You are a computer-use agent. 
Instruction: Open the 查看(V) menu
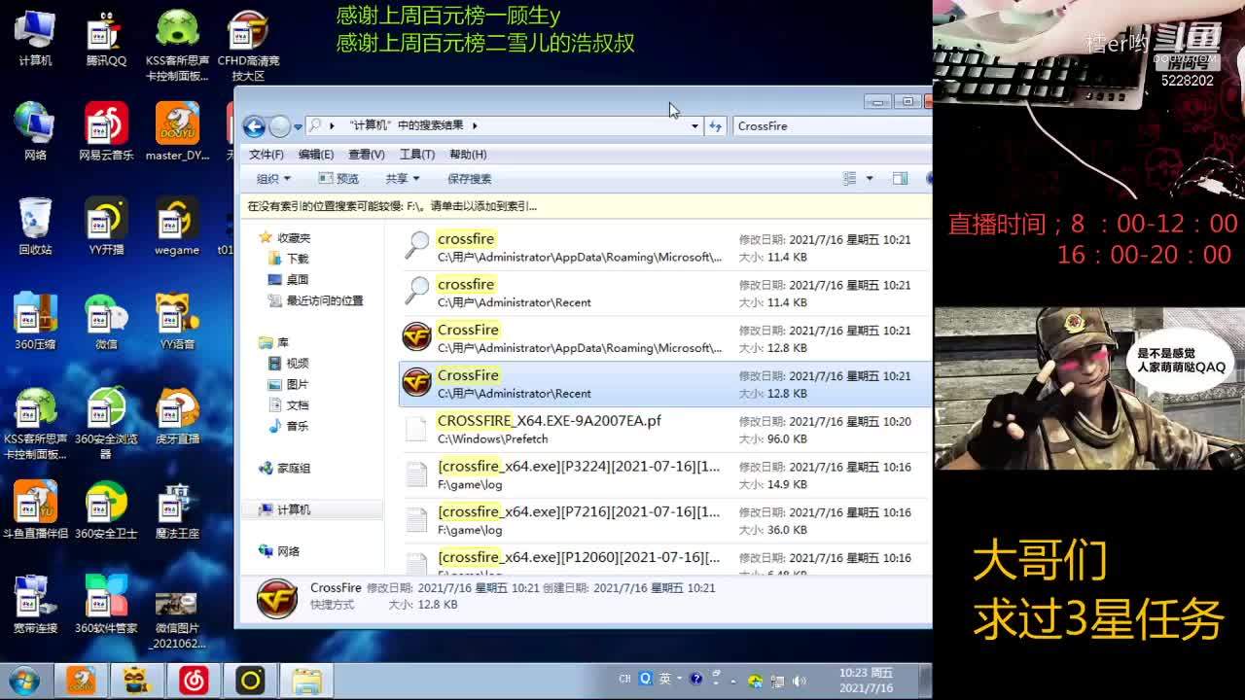point(367,155)
